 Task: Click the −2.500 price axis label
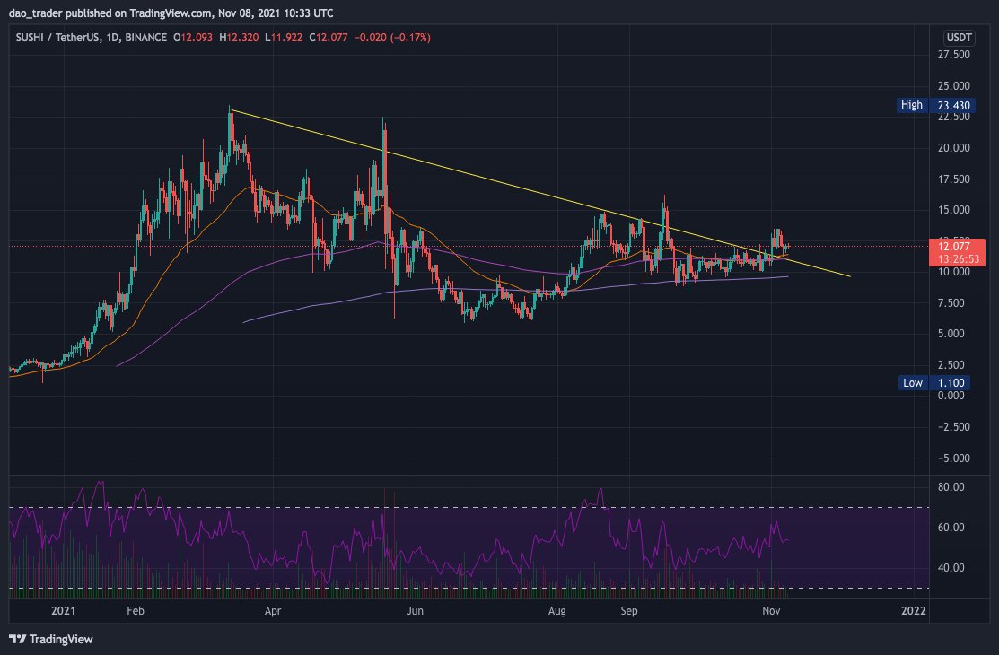(x=954, y=427)
